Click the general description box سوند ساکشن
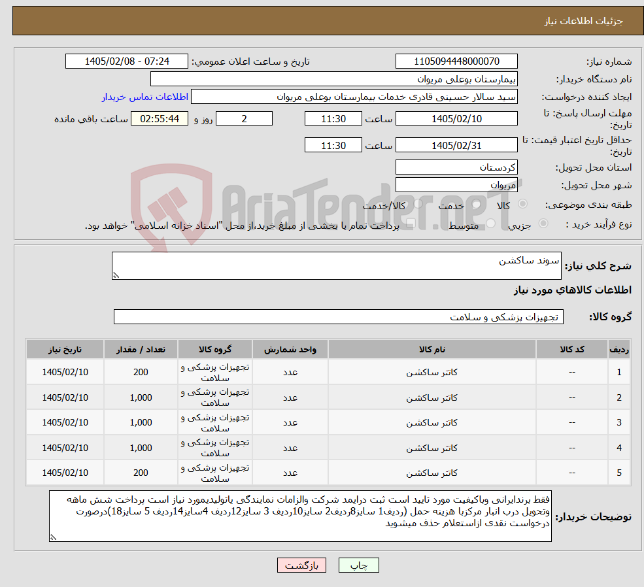This screenshot has height=587, width=644. [336, 265]
